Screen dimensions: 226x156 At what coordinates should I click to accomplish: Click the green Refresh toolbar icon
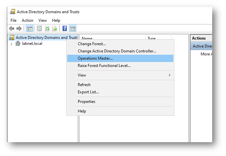point(47,28)
